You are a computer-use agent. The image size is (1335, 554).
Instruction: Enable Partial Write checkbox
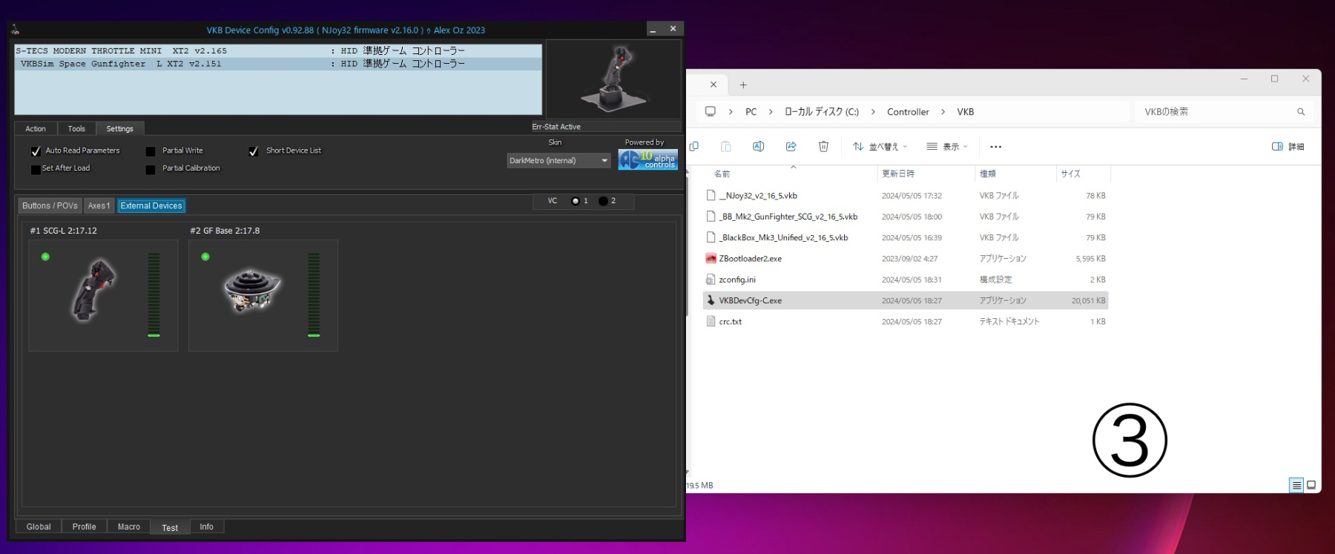[151, 151]
